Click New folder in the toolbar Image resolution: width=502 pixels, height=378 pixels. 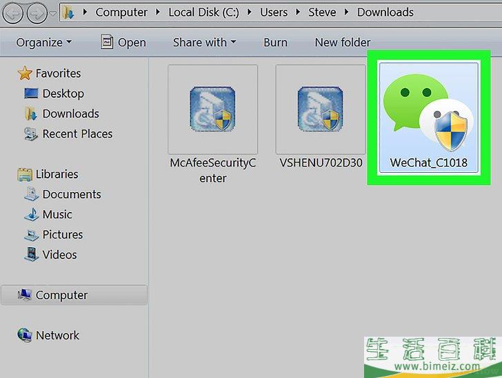click(342, 43)
